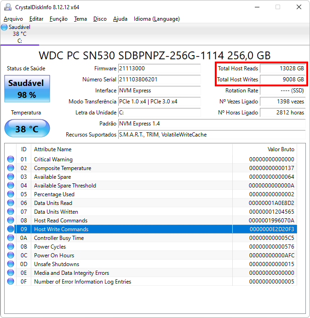Select the Available Spare attribute name
Image resolution: width=310 pixels, height=318 pixels.
pos(52,177)
